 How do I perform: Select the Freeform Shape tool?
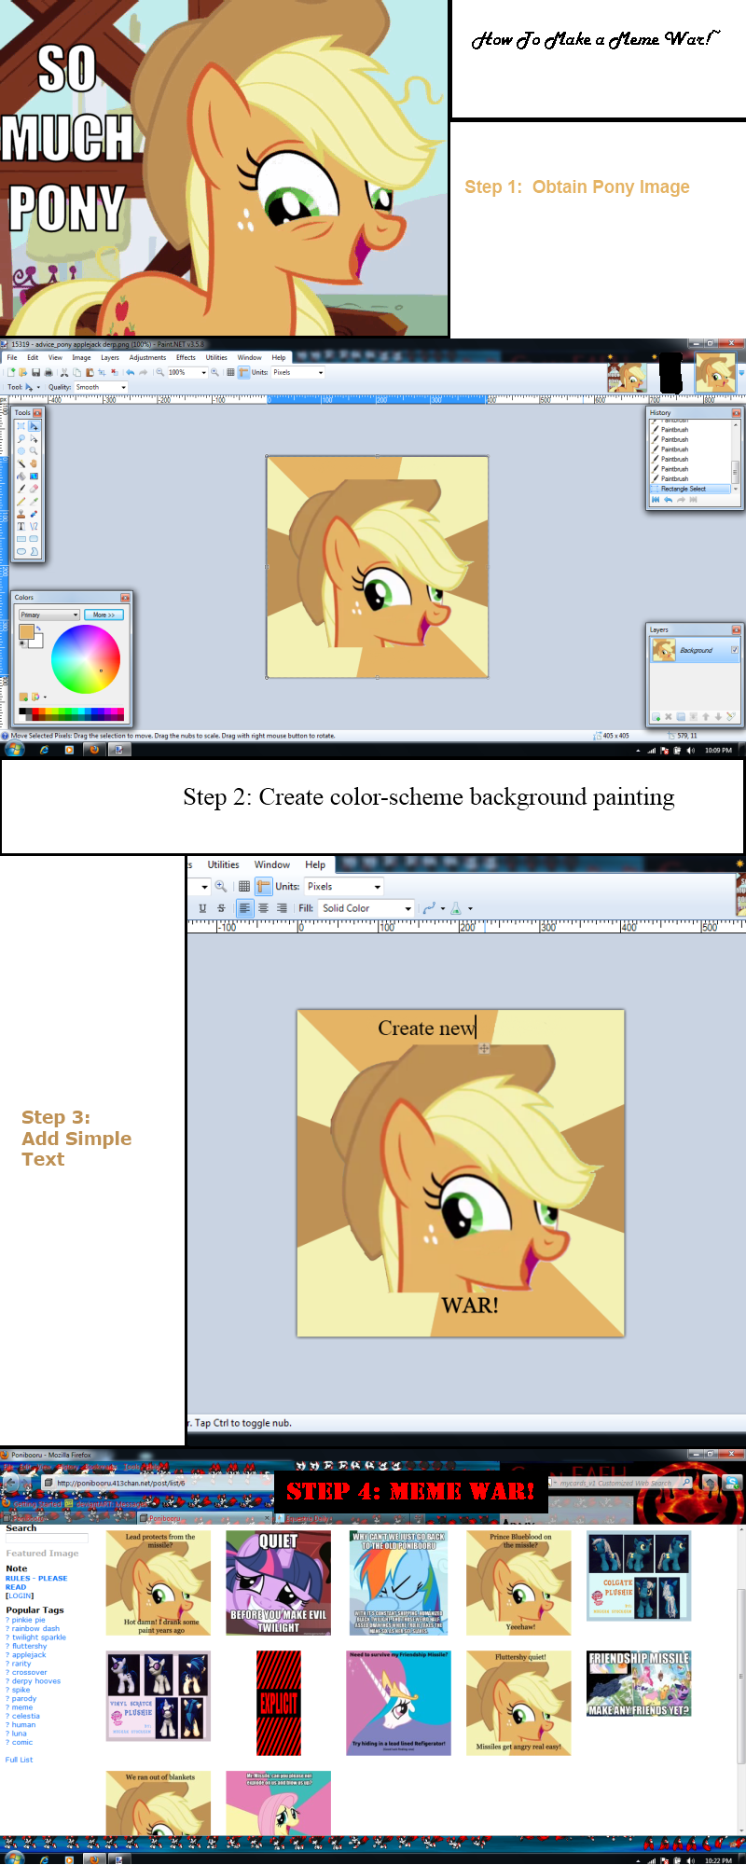[x=34, y=551]
